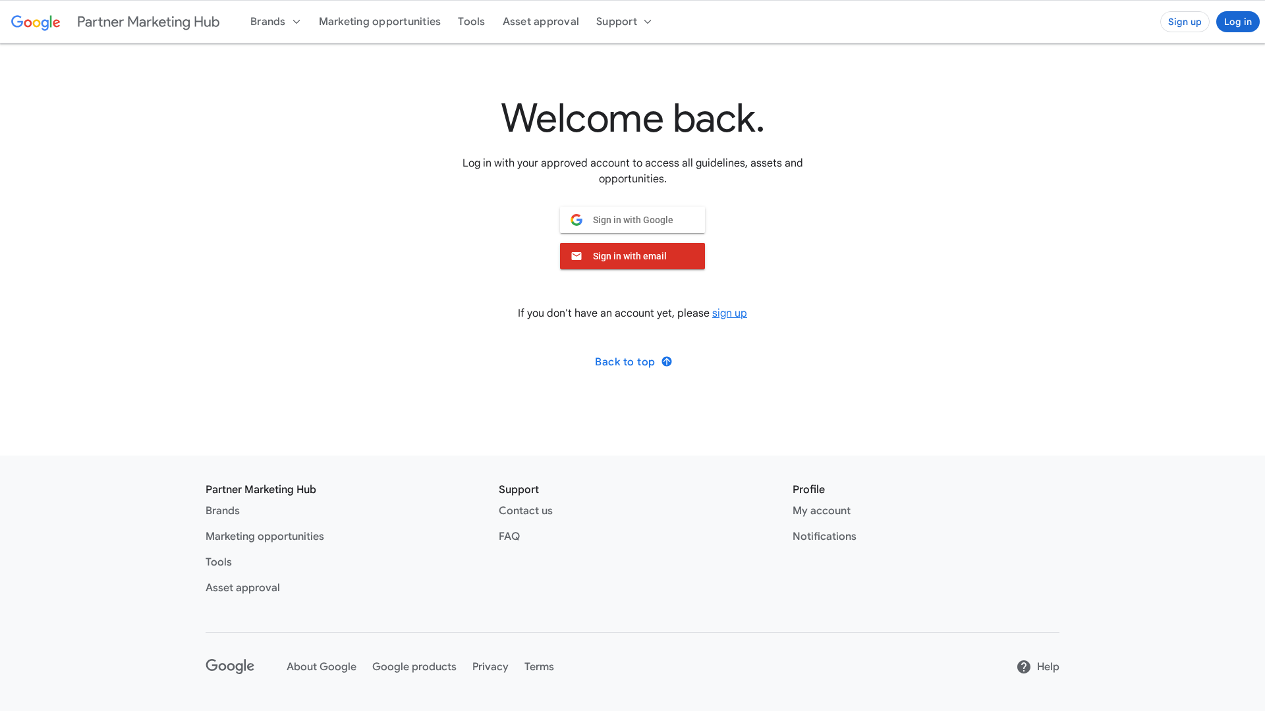The image size is (1265, 711).
Task: Click the blue Log in button
Action: [1238, 22]
